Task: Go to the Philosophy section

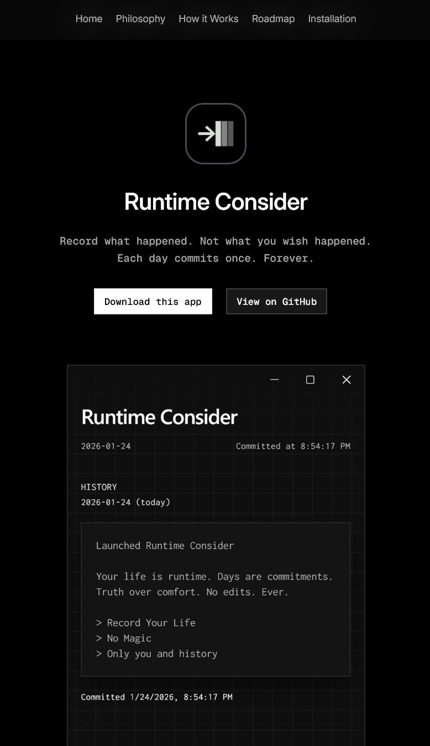Action: 140,19
